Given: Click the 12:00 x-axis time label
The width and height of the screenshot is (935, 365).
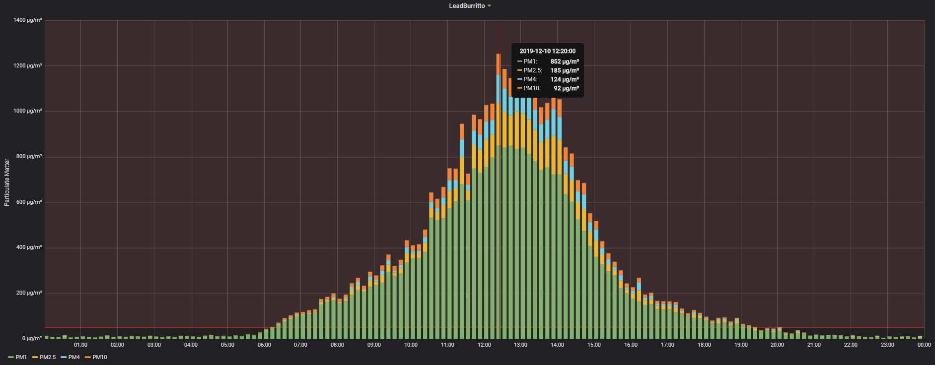Looking at the screenshot, I should coord(484,345).
